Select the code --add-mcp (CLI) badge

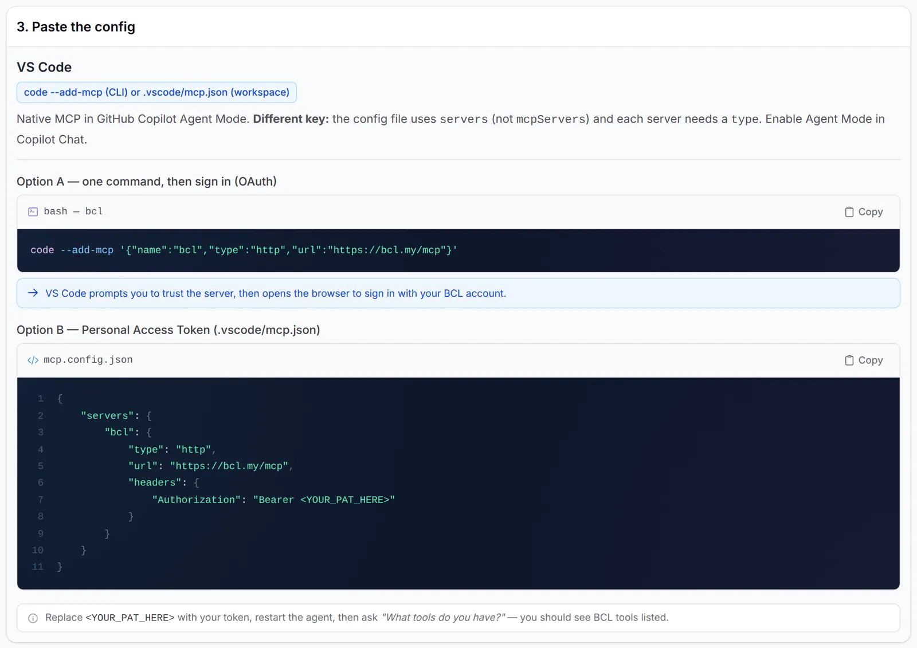[156, 92]
